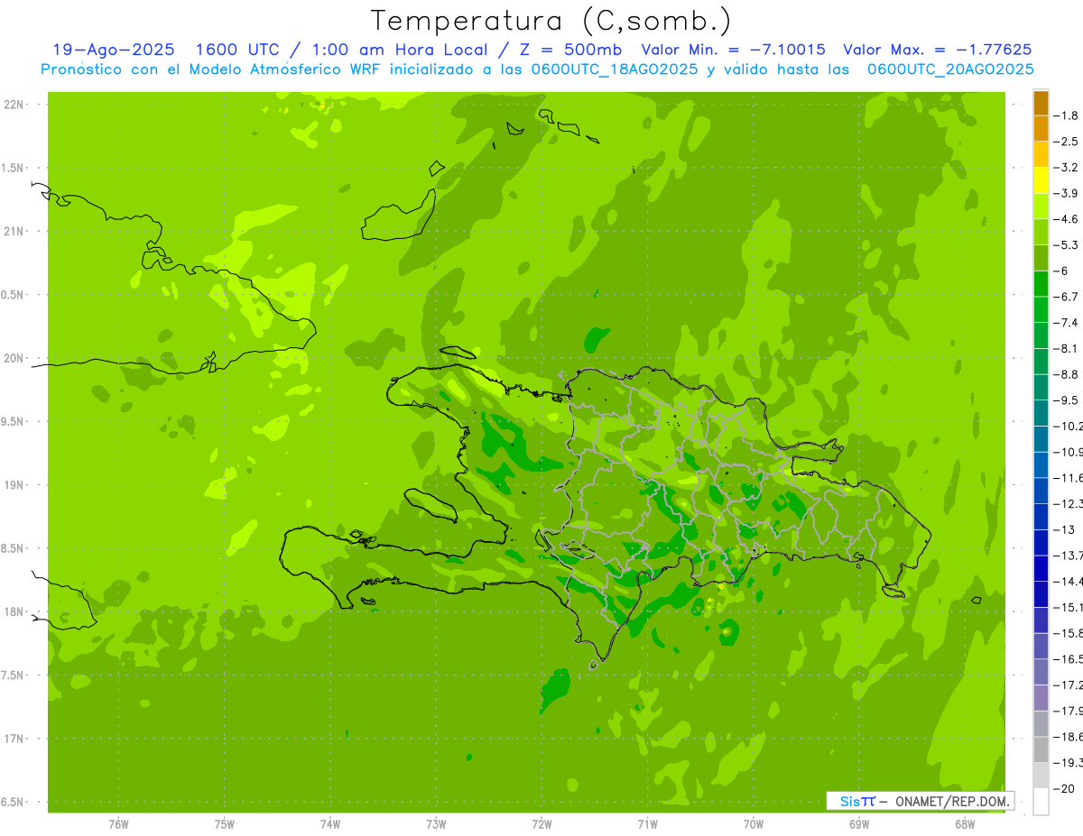The image size is (1083, 836).
Task: Click the "1:00 am Hora Local" text
Action: (x=399, y=50)
